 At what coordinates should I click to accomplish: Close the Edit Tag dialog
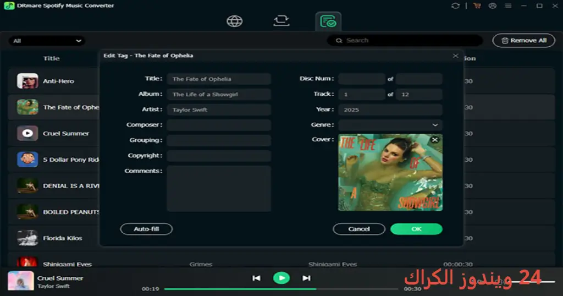pyautogui.click(x=455, y=56)
